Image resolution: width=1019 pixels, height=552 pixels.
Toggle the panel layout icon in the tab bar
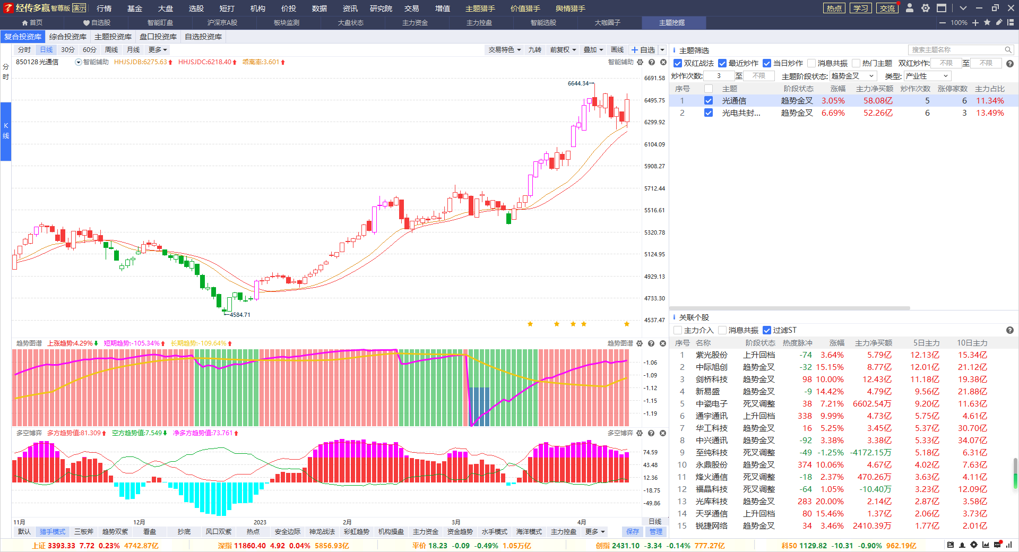[1011, 22]
